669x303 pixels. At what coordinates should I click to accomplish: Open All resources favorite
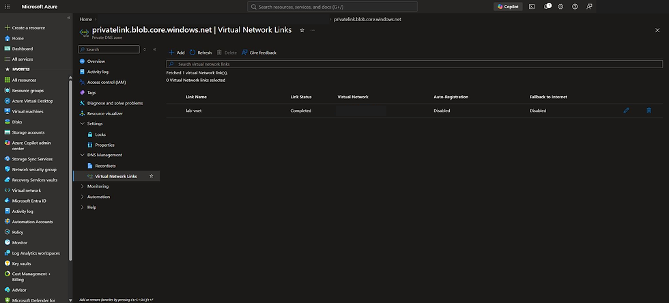tap(20, 81)
